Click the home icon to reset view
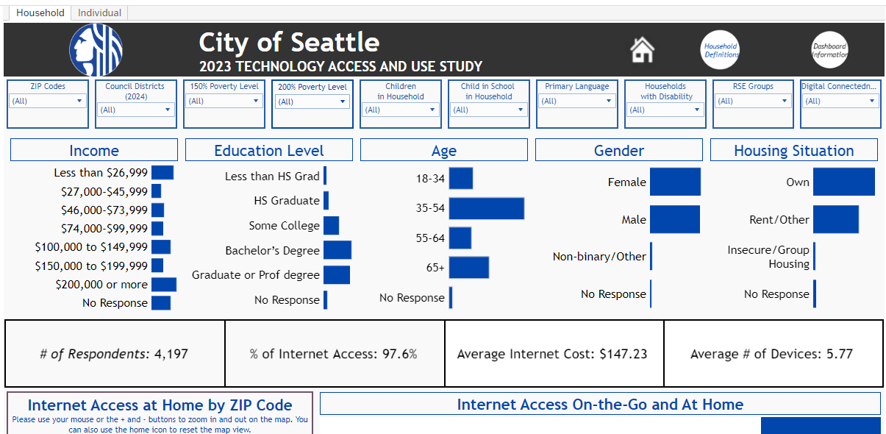The image size is (886, 434). point(641,50)
